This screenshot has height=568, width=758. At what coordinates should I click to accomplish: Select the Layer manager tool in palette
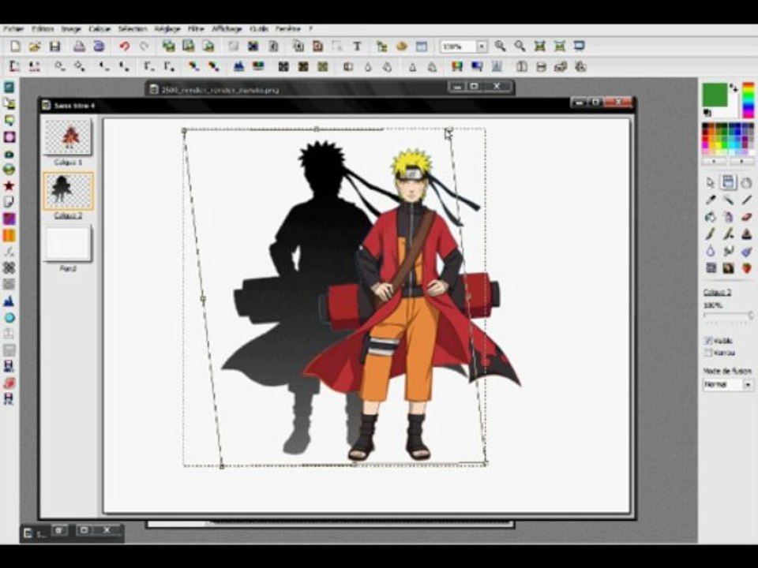729,182
